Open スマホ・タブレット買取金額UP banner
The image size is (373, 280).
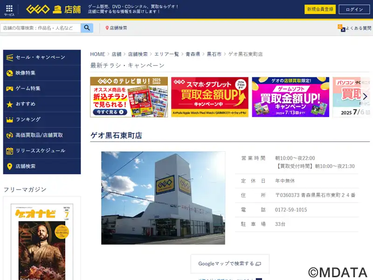(210, 97)
